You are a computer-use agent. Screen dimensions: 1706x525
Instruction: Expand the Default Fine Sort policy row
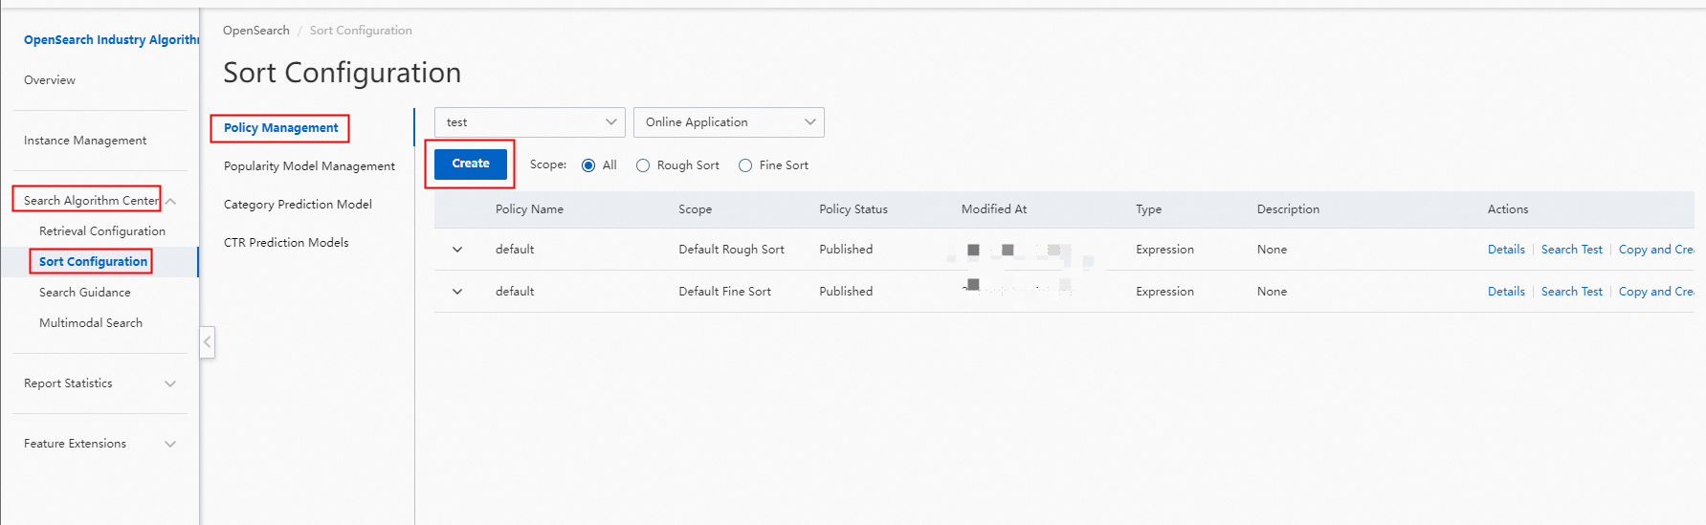coord(457,292)
